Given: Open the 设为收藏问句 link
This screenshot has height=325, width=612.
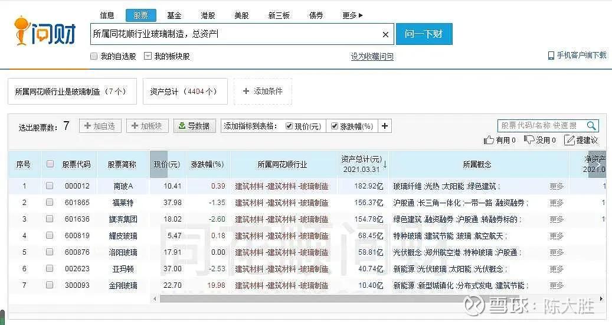Looking at the screenshot, I should [372, 56].
